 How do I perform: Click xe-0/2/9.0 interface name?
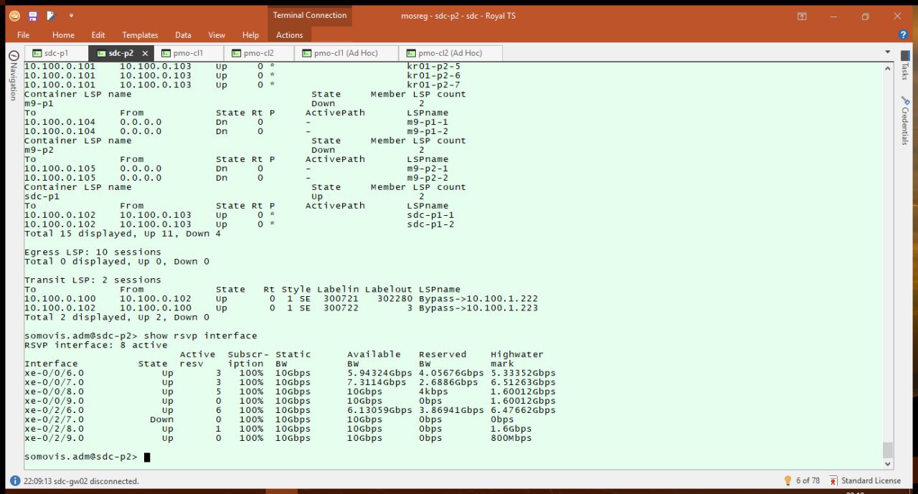[x=54, y=438]
